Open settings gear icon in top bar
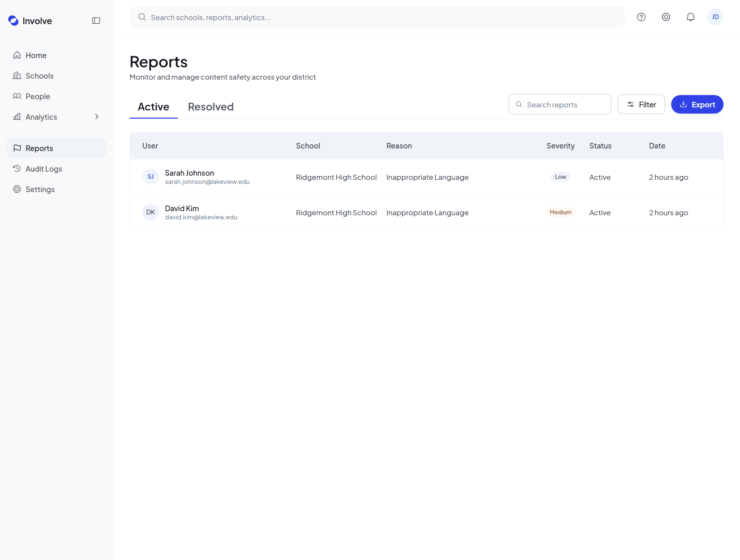The height and width of the screenshot is (560, 740). point(666,17)
